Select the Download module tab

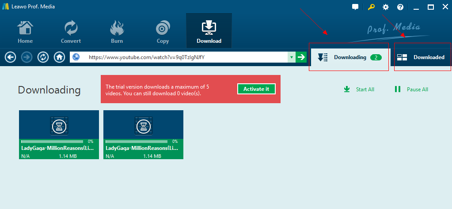[x=209, y=31]
